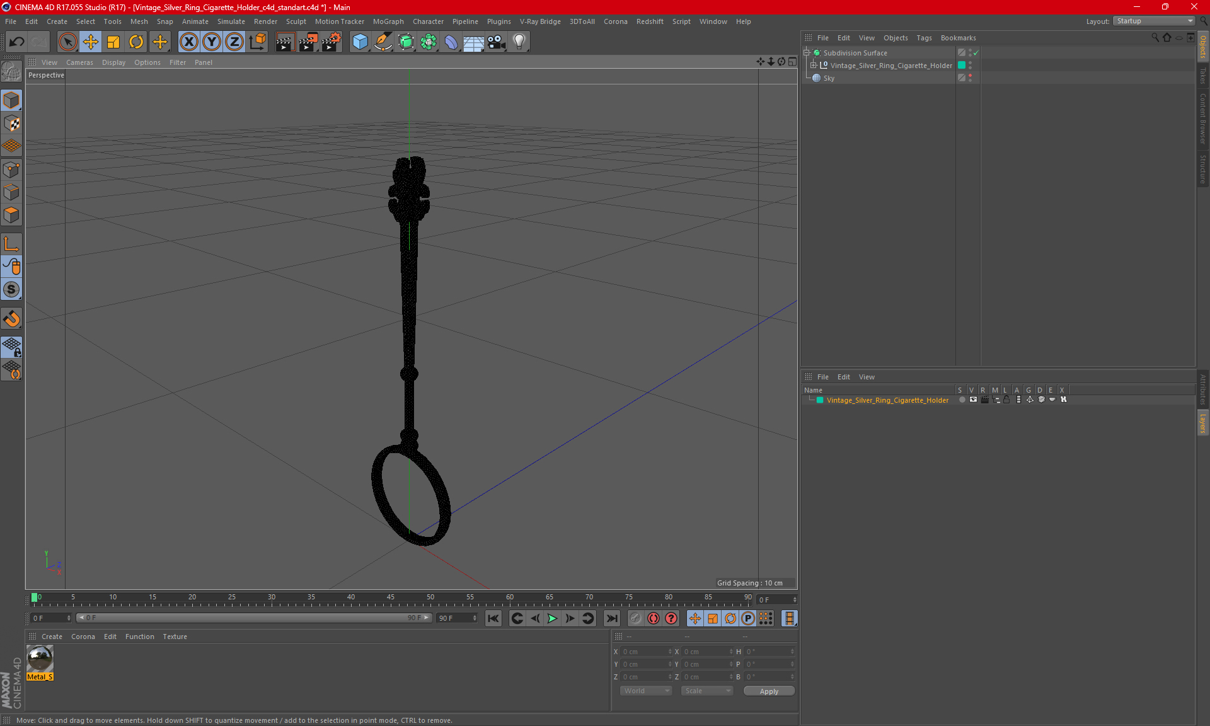Click the Apply button
Image resolution: width=1210 pixels, height=726 pixels.
click(769, 691)
